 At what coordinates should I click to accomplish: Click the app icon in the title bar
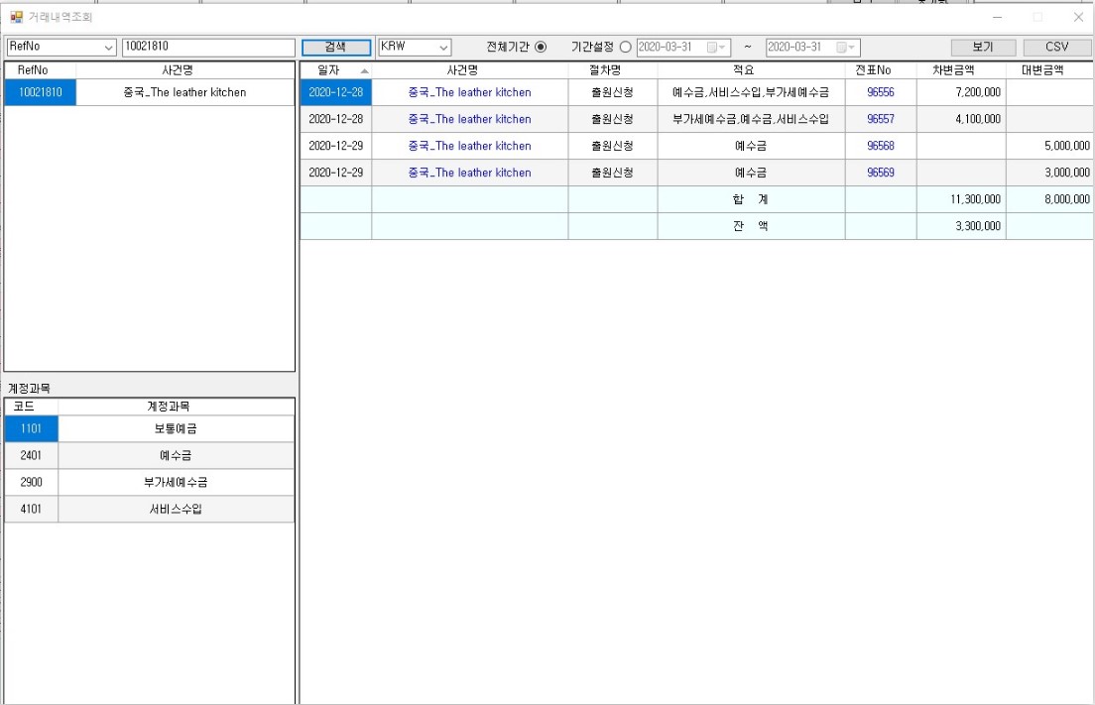coord(16,18)
